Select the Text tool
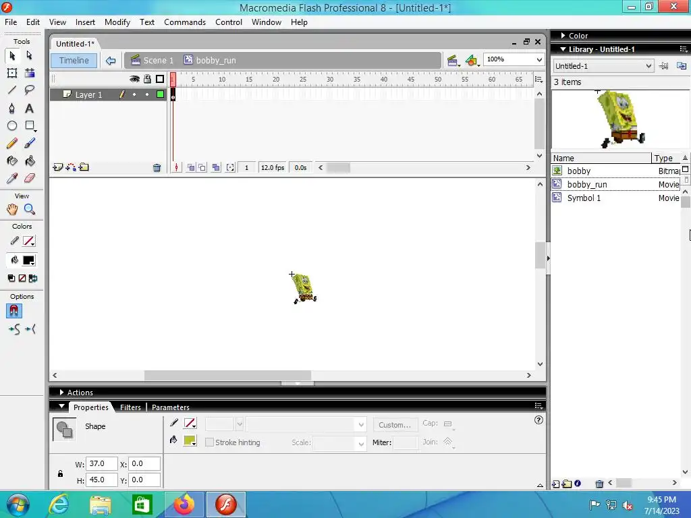The height and width of the screenshot is (518, 691). (x=29, y=109)
